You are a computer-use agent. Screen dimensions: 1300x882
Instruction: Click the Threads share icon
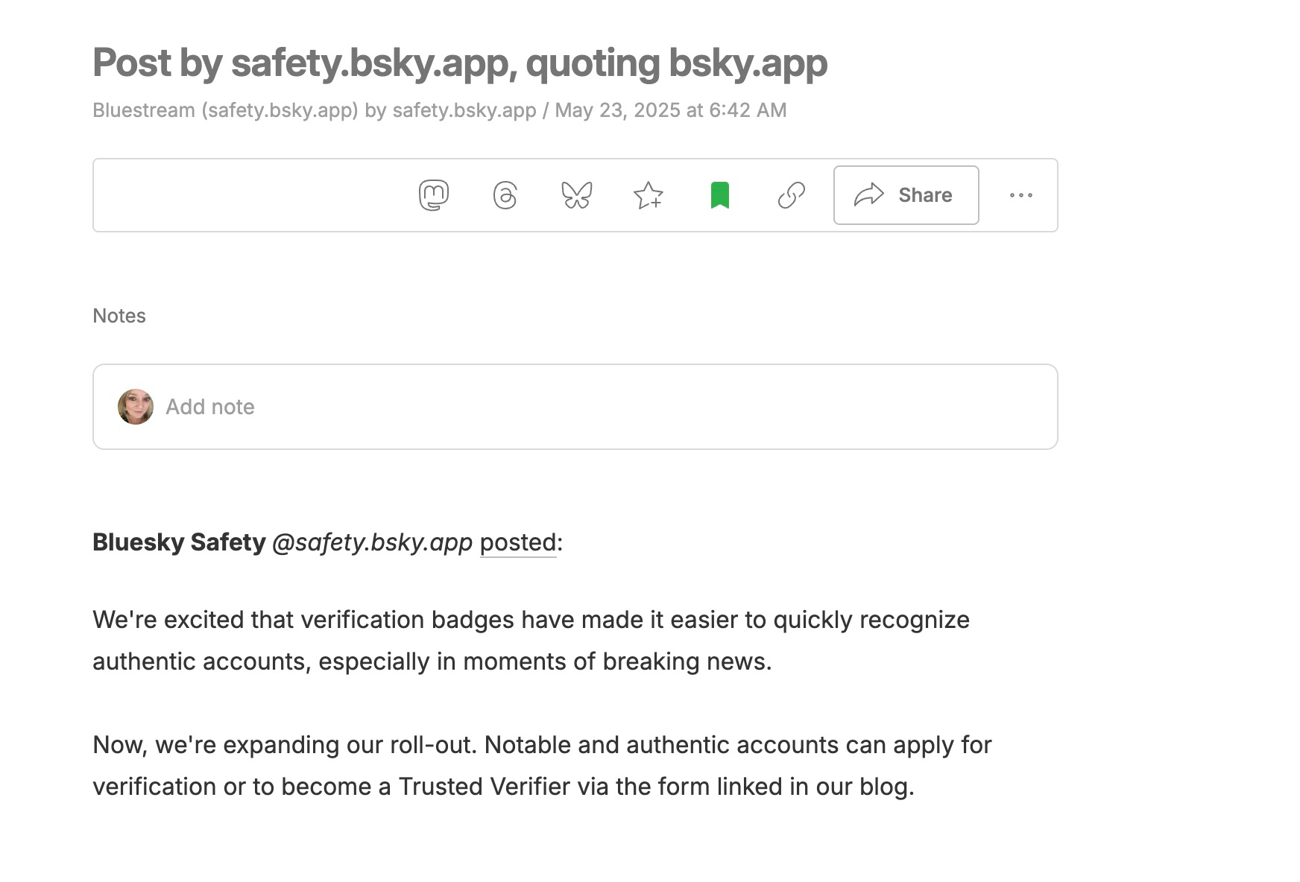(x=505, y=195)
